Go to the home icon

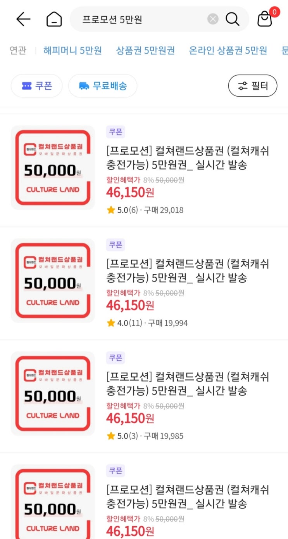(54, 19)
